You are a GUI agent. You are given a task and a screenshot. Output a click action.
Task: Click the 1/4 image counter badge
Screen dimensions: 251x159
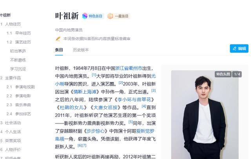pyautogui.click(x=237, y=74)
